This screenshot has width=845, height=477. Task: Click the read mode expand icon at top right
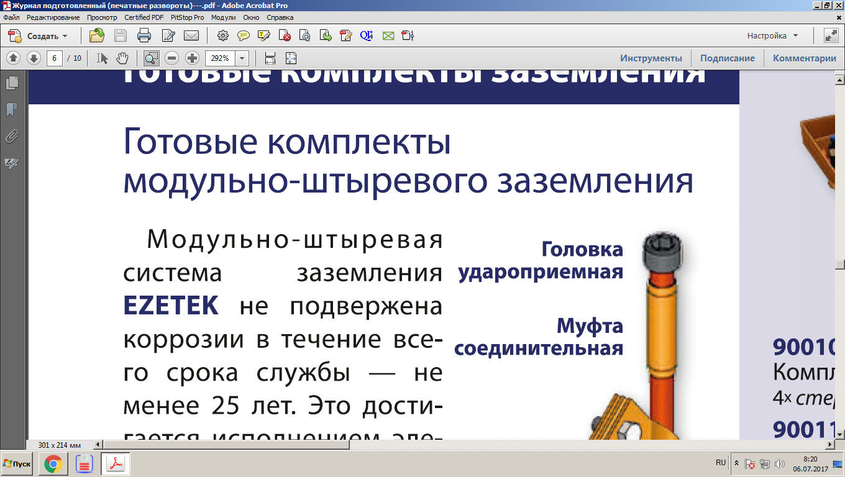tap(831, 35)
